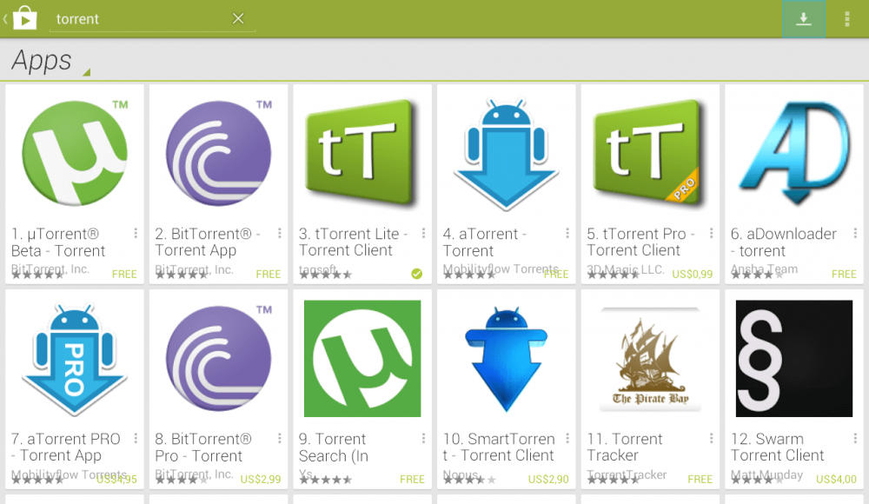Select title '8. BitTorrent® Pro - Torrent'

[x=202, y=448]
